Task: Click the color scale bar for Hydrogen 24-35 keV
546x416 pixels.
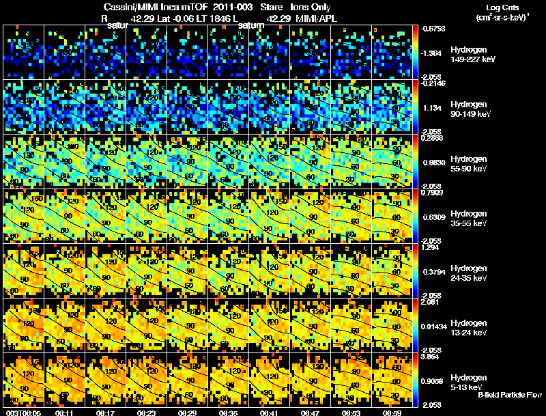Action: (415, 271)
